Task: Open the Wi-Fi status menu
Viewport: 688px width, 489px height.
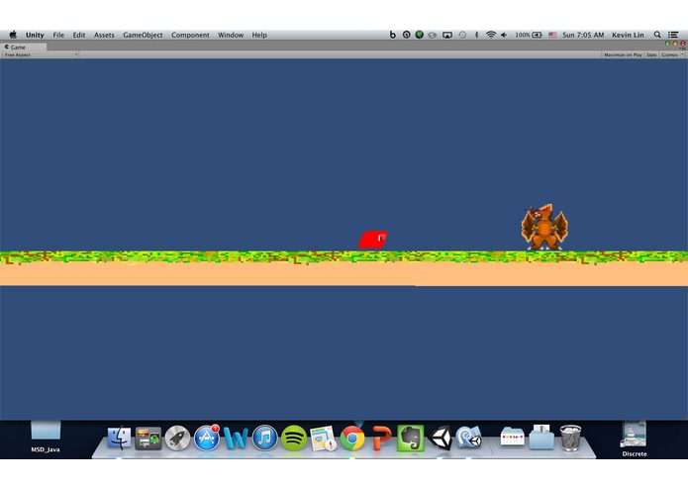Action: click(x=491, y=35)
